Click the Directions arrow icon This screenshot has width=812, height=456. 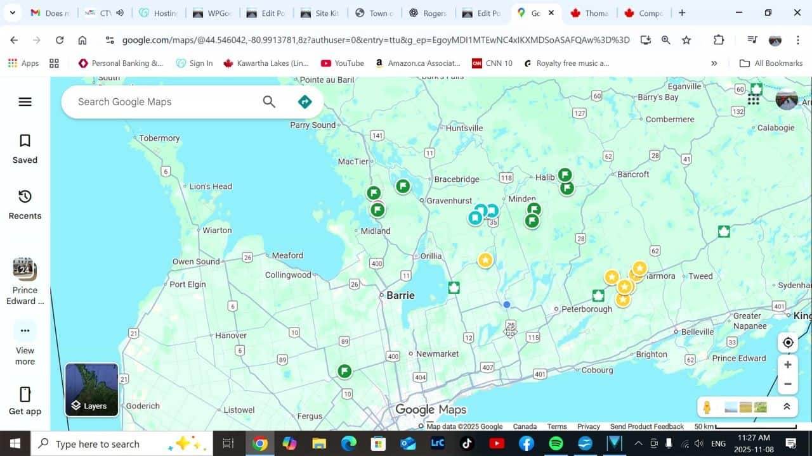pyautogui.click(x=305, y=102)
